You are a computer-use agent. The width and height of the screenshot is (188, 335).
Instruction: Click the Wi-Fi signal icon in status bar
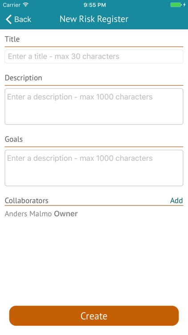pyautogui.click(x=26, y=5)
